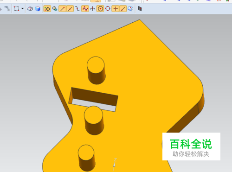Click the green 百科全说 watermark logo
232x172 pixels.
191,144
